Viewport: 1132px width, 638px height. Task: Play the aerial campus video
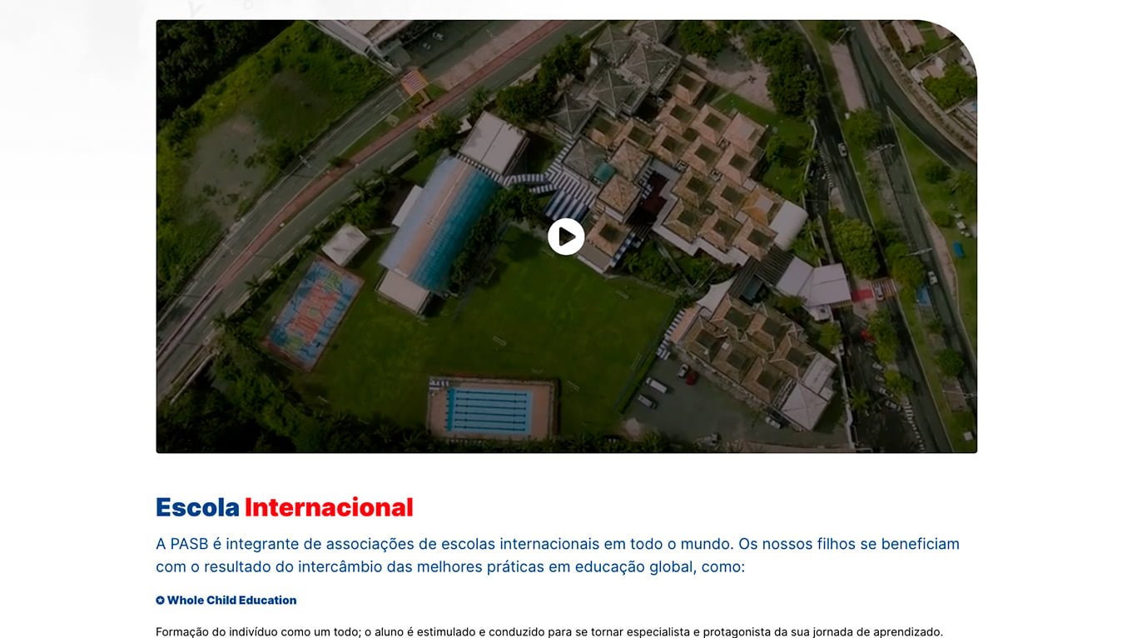566,237
